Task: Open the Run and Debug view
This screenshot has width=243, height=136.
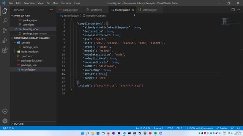Action: tap(5, 40)
